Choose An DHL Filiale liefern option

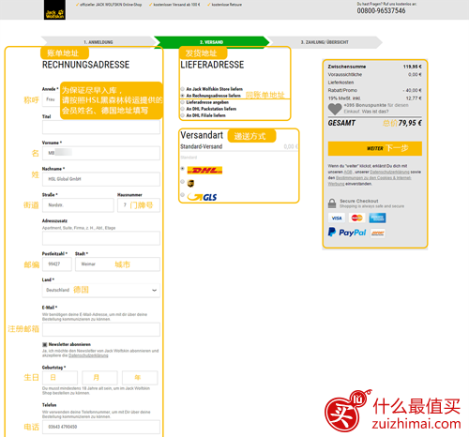click(x=183, y=115)
